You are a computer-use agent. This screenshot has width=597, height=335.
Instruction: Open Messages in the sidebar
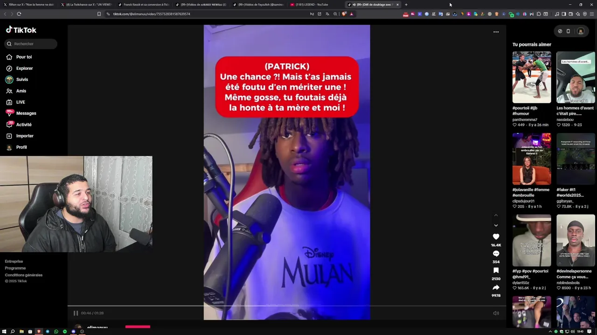pos(21,113)
